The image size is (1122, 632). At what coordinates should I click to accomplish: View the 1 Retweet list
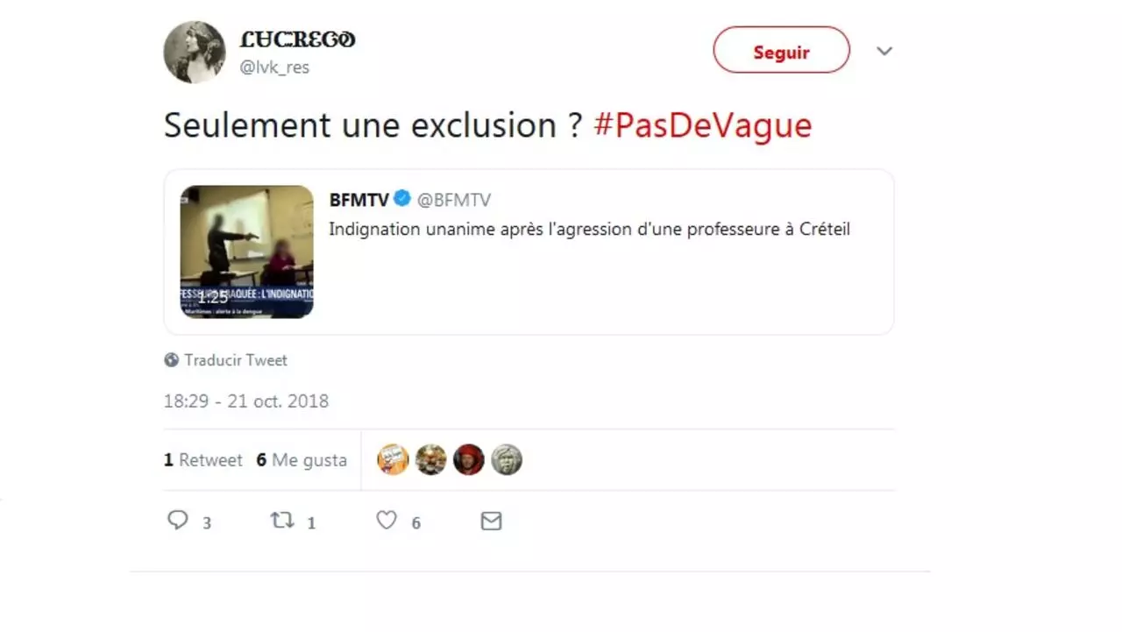[x=203, y=460]
